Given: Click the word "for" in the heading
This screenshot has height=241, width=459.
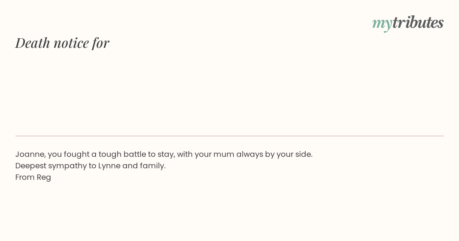Looking at the screenshot, I should coord(101,43).
